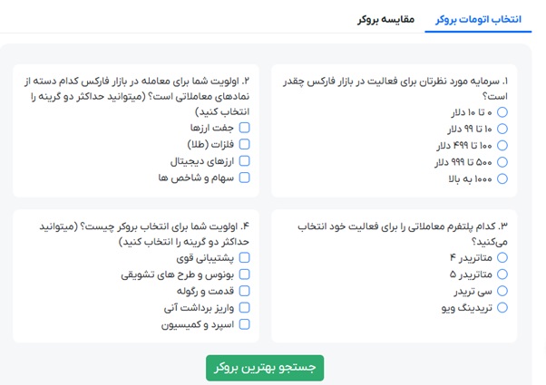
Task: Check the جفت ارزها checkbox
Action: pyautogui.click(x=244, y=129)
